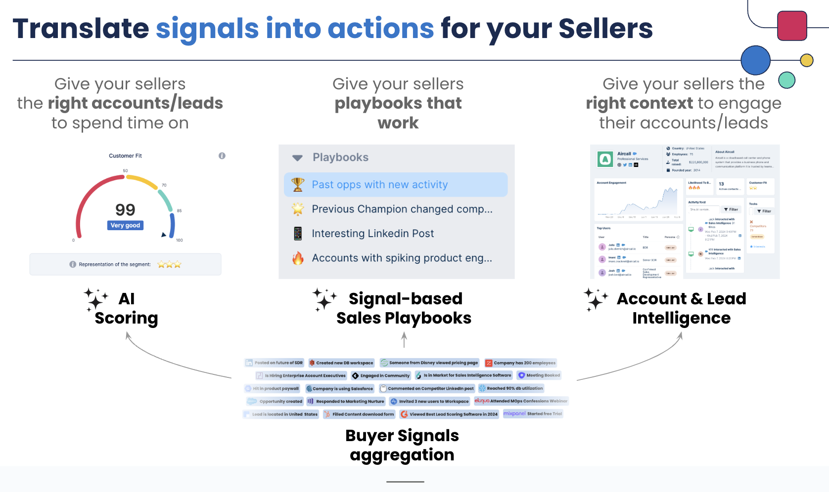Image resolution: width=829 pixels, height=492 pixels.
Task: Open the Filter dropdown under Tools
Action: [x=764, y=211]
